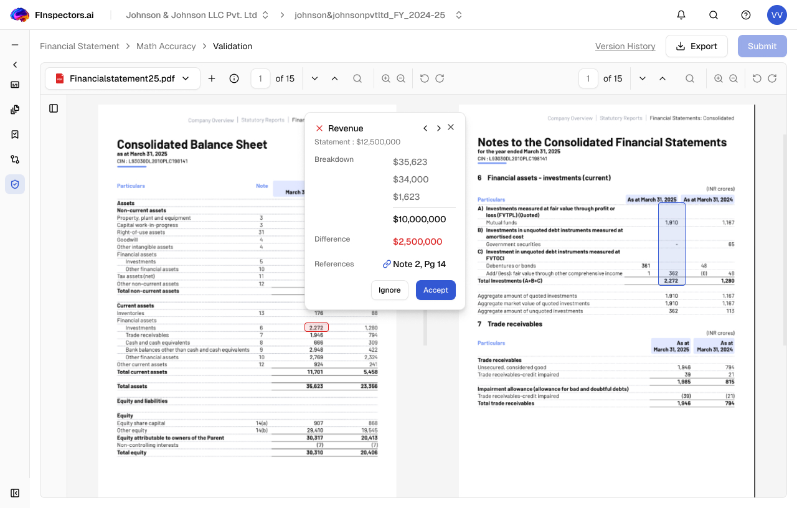Image resolution: width=797 pixels, height=508 pixels.
Task: Show file info for the left PDF
Action: 234,78
